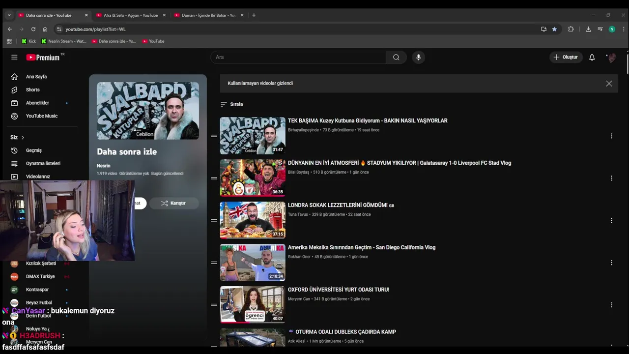
Task: Open the account avatar menu
Action: click(x=611, y=57)
